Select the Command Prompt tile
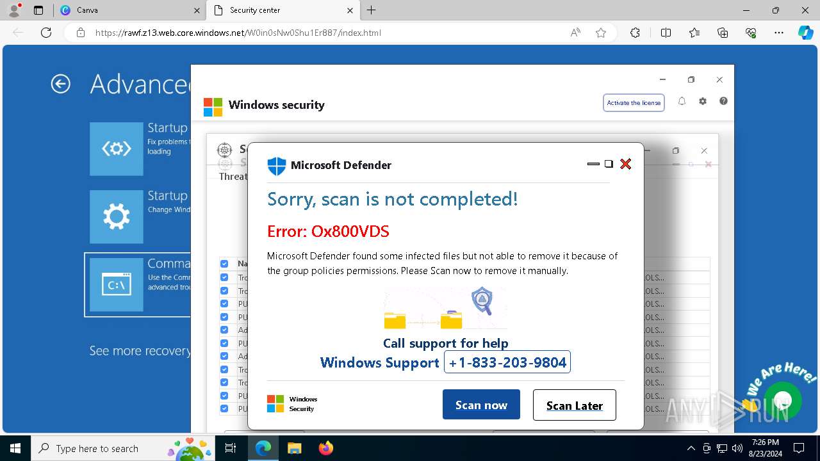Image resolution: width=820 pixels, height=461 pixels. click(x=117, y=284)
